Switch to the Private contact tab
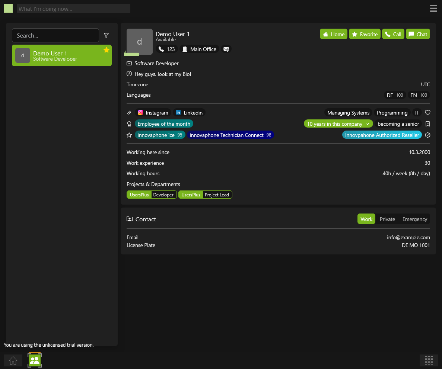 point(387,219)
